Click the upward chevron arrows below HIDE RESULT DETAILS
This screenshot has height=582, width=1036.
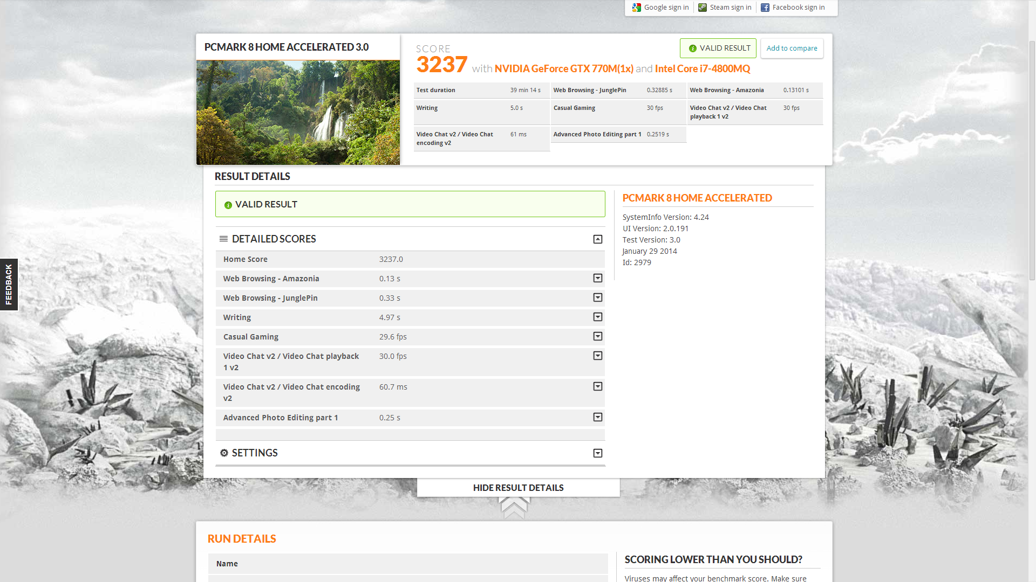click(x=514, y=508)
